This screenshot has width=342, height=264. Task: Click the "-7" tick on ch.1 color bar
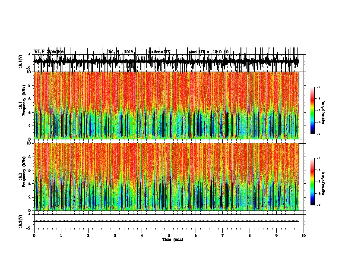(x=318, y=134)
